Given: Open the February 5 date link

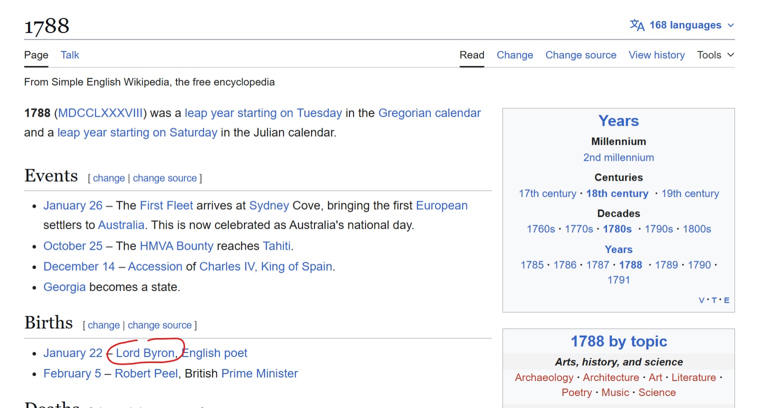Looking at the screenshot, I should point(72,374).
